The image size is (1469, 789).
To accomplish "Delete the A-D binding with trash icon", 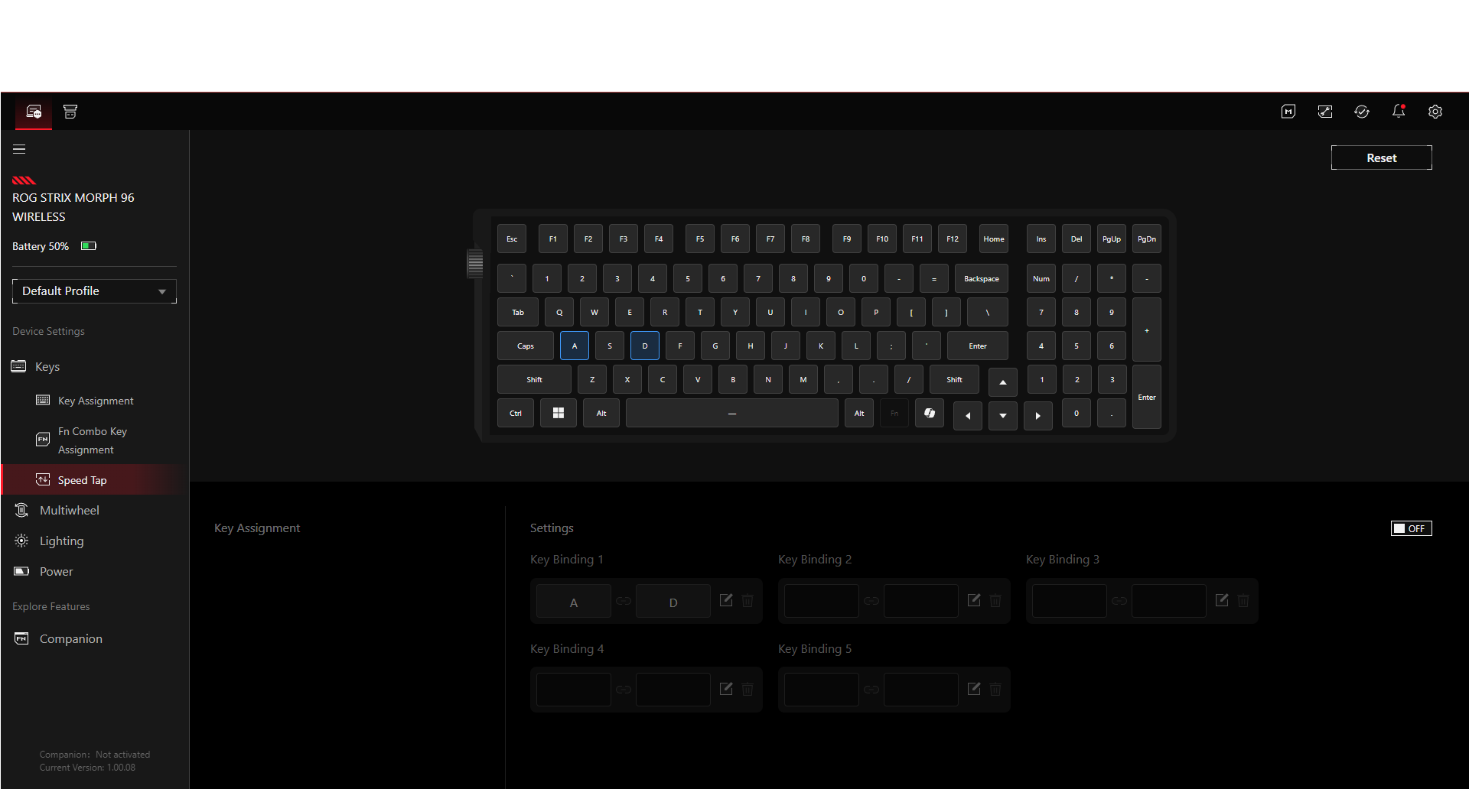I will coord(748,601).
